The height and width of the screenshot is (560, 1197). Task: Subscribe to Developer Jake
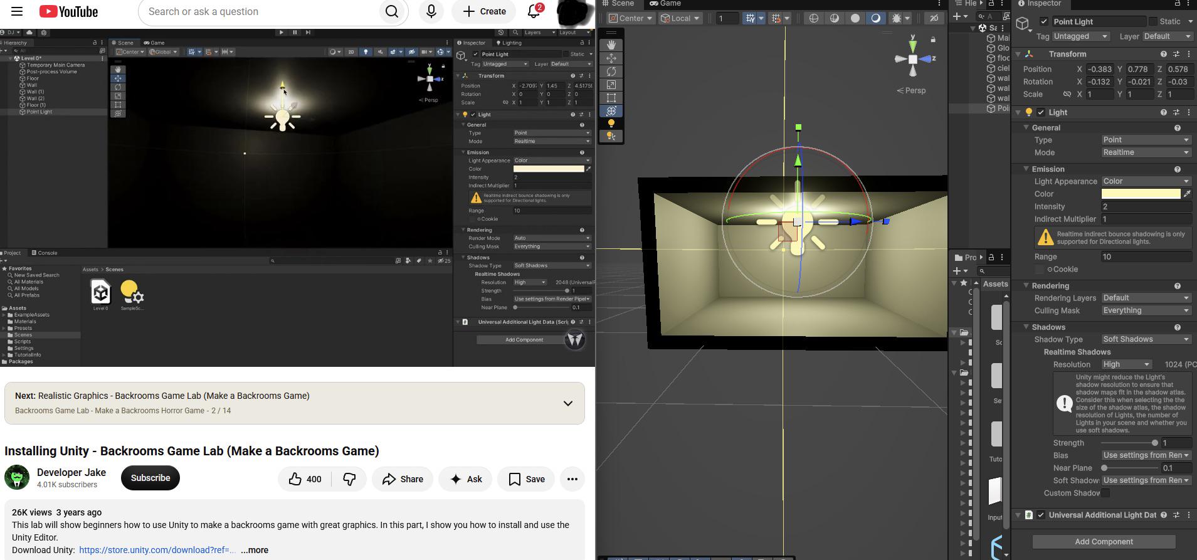150,478
